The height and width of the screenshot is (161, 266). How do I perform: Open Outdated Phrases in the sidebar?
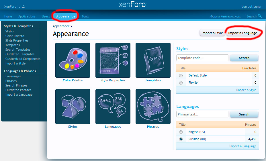tap(18, 90)
